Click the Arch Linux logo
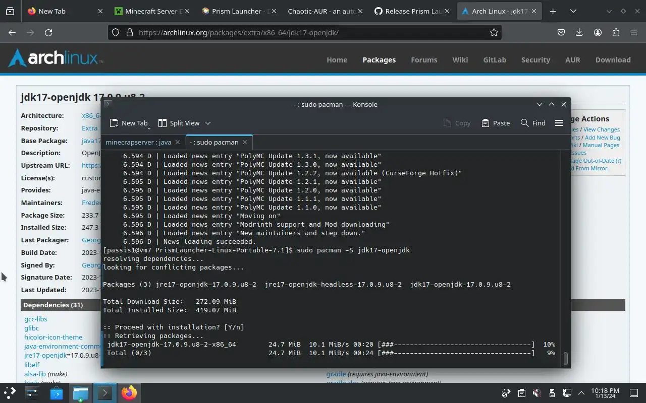This screenshot has height=403, width=646. point(56,58)
